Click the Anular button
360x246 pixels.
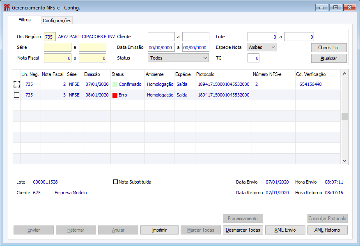click(118, 230)
